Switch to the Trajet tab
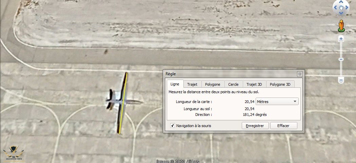The width and height of the screenshot is (356, 163). (192, 84)
